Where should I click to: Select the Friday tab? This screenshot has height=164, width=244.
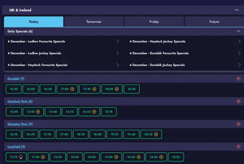(154, 22)
